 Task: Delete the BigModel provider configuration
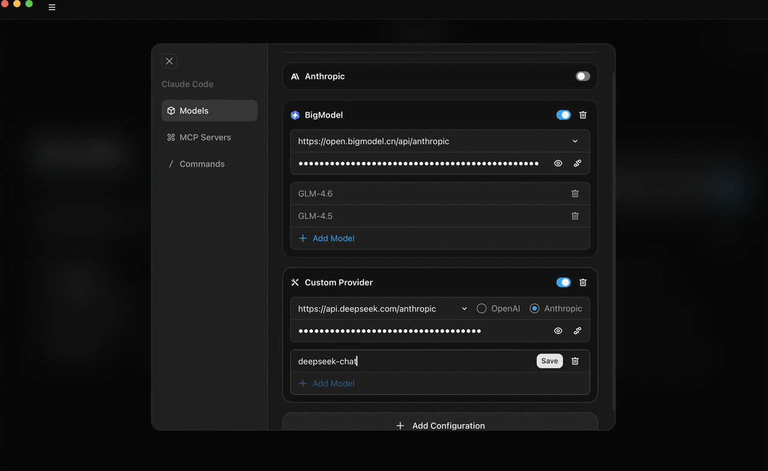[x=583, y=115]
